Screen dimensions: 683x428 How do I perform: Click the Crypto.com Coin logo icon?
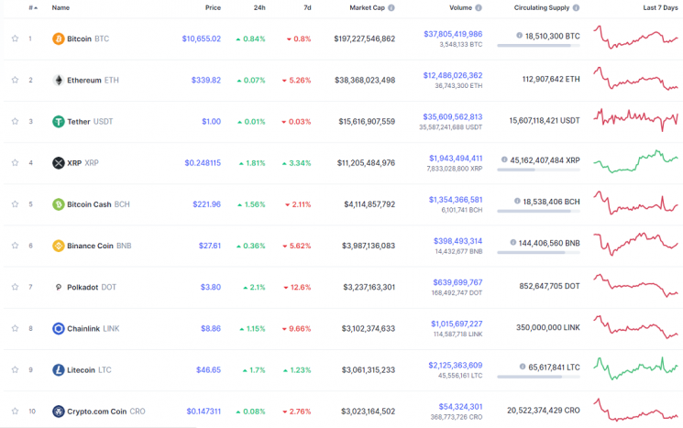click(x=59, y=411)
